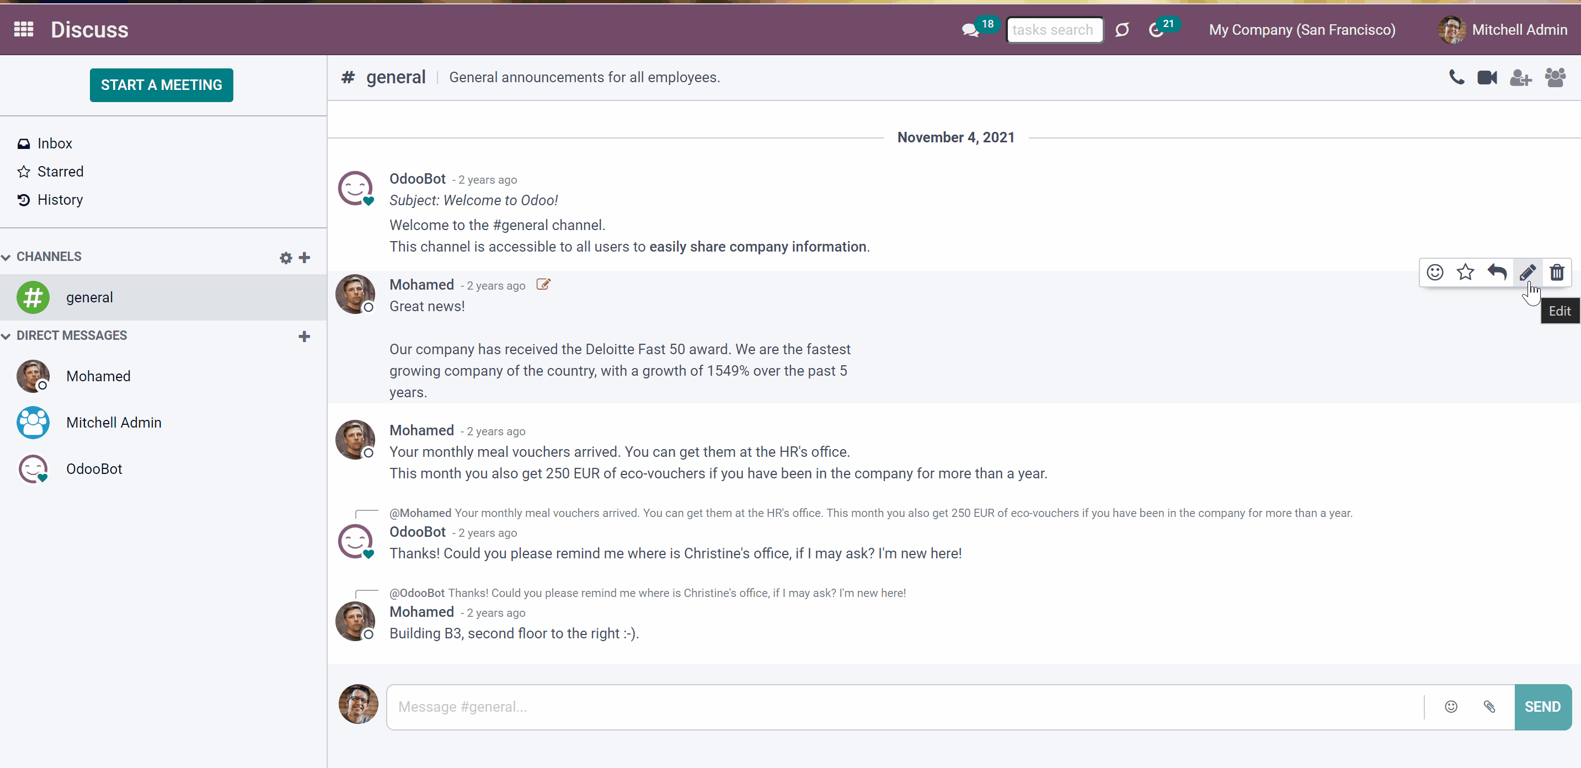Image resolution: width=1581 pixels, height=768 pixels.
Task: Click the Send button
Action: [1542, 707]
